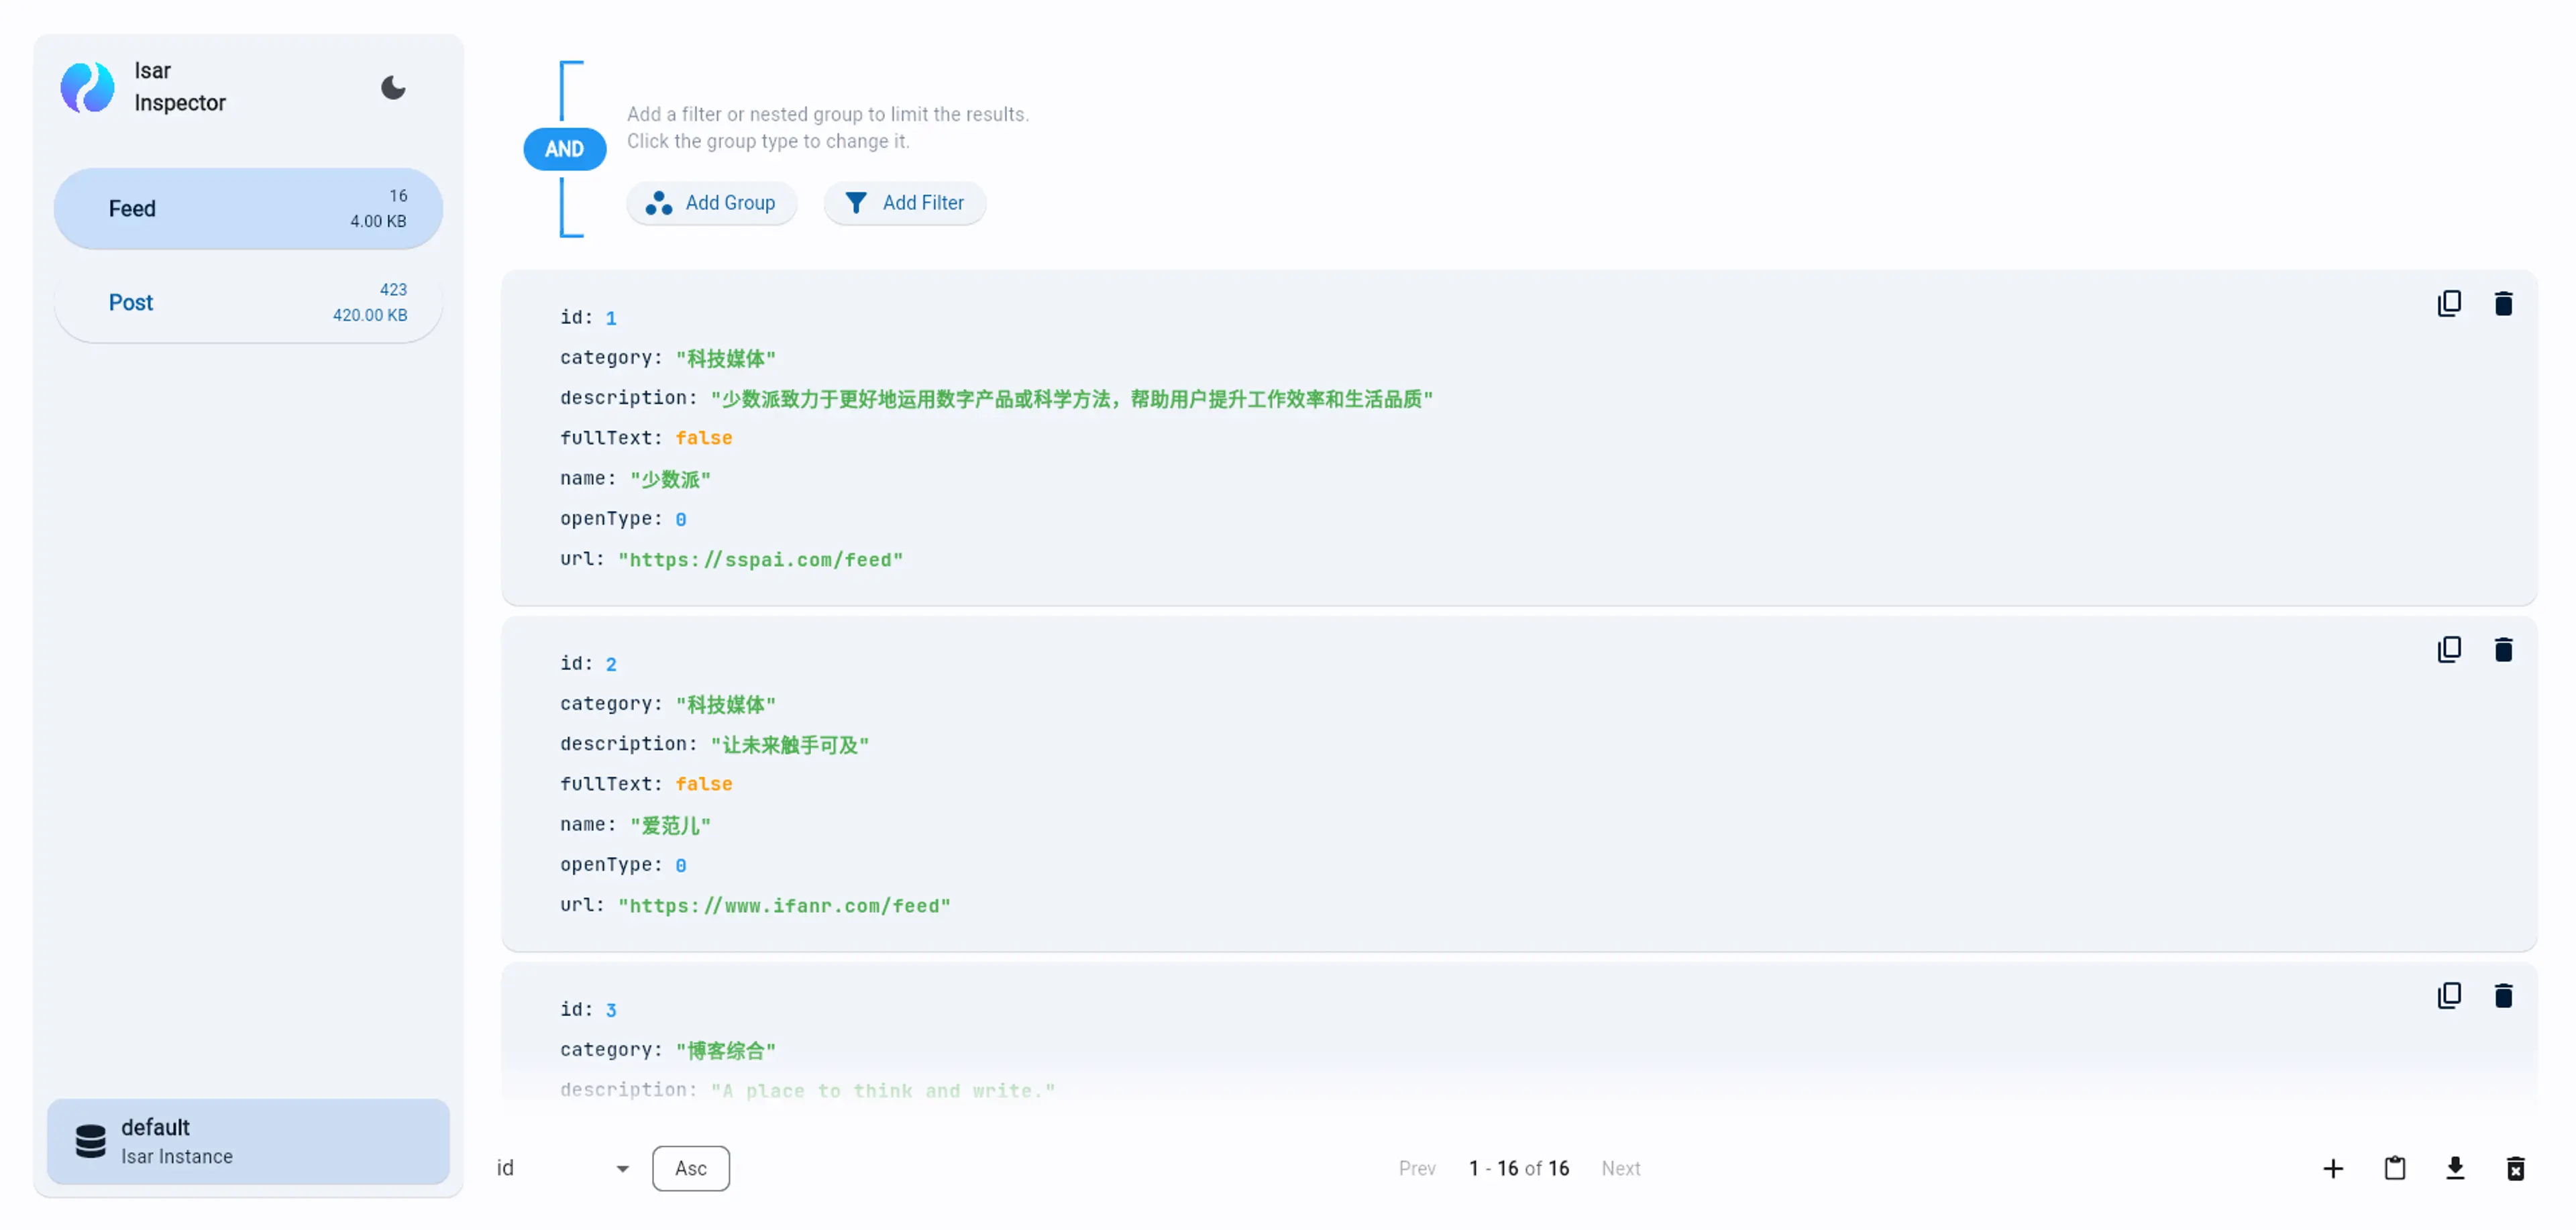The image size is (2576, 1230).
Task: Click the id value 3
Action: [x=611, y=1010]
